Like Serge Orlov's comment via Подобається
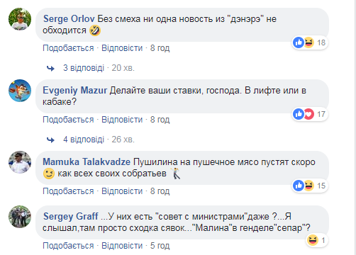Viewport: 356px width, 255px height. coord(68,48)
